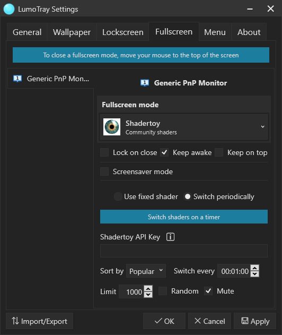Image resolution: width=282 pixels, height=335 pixels.
Task: Click monitor icon beside Generic PnP Monitor heading
Action: (145, 83)
